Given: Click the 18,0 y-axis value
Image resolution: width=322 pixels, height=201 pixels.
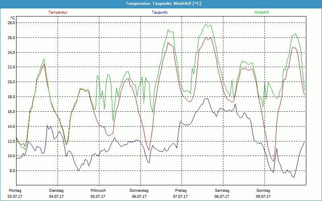Looking at the screenshot, I should [x=11, y=96].
